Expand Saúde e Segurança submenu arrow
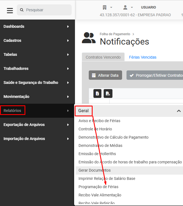 pyautogui.click(x=68, y=83)
